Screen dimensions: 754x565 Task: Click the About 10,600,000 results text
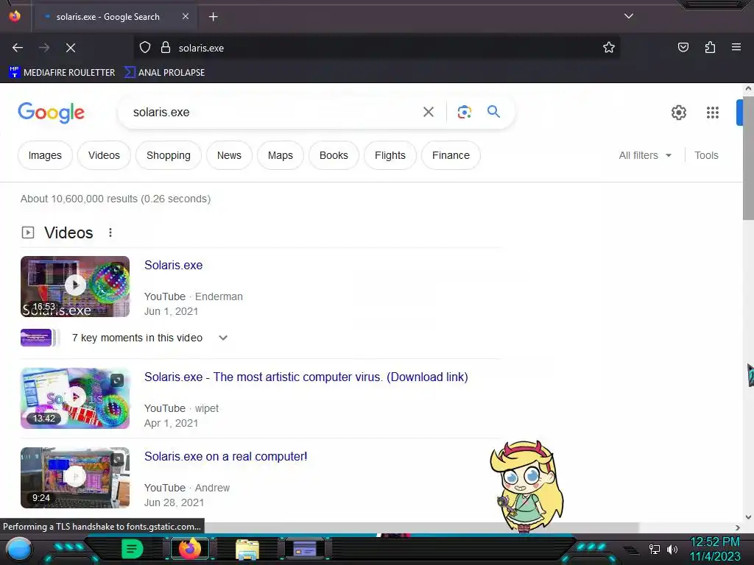click(116, 199)
